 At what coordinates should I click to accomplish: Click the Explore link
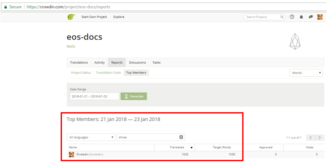point(119,17)
